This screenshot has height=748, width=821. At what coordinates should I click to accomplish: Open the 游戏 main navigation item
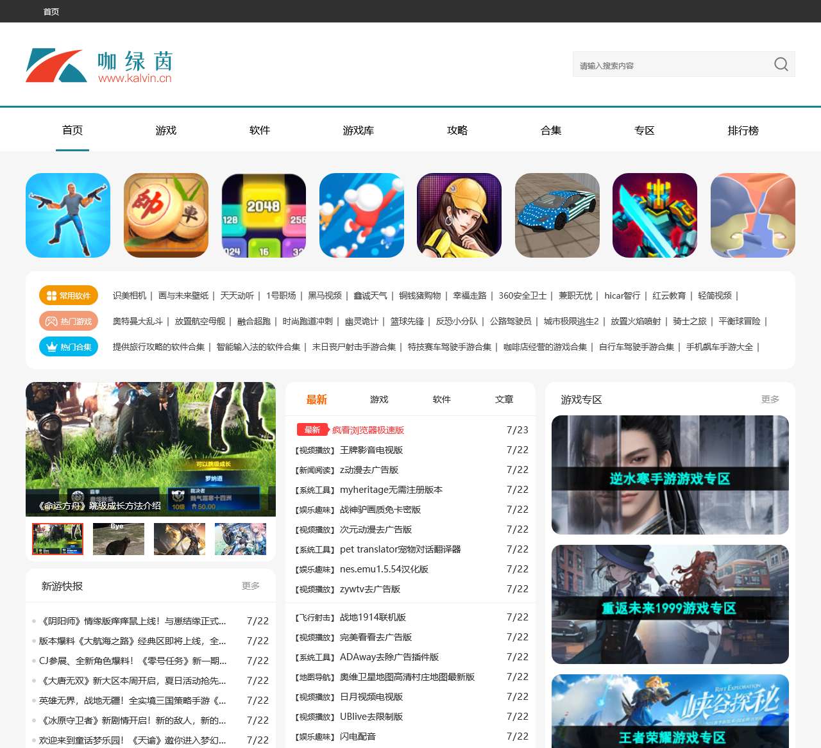[x=166, y=130]
